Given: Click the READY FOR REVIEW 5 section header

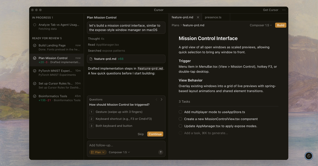Looking at the screenshot, I should coord(47,38).
